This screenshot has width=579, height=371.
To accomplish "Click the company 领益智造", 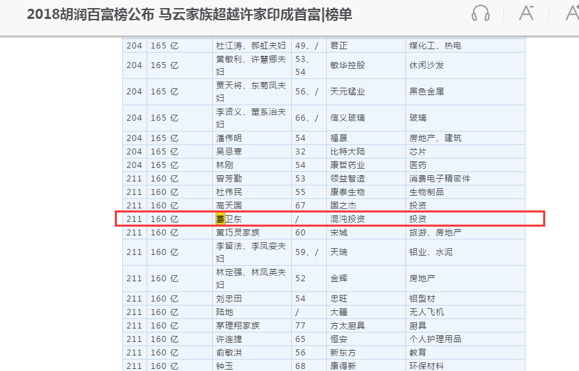I will pyautogui.click(x=347, y=179).
